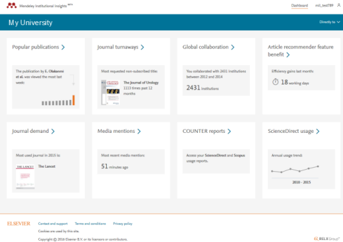Select the Dashboard tab
The width and height of the screenshot is (343, 242).
click(x=300, y=5)
